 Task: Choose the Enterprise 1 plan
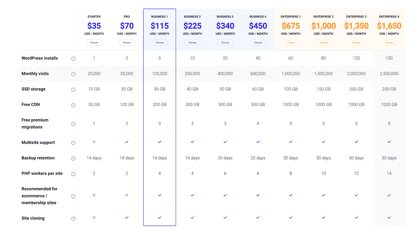coord(291,42)
